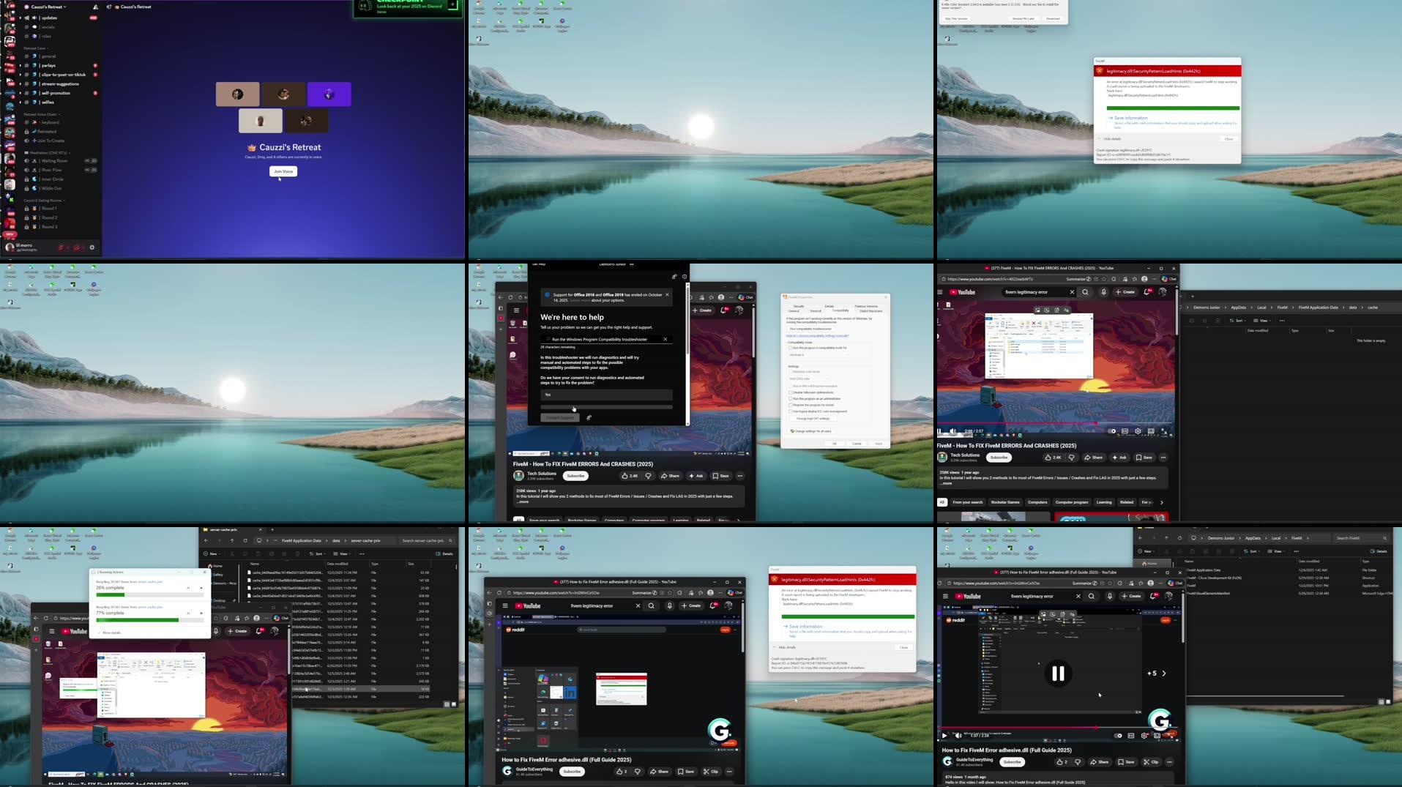This screenshot has width=1402, height=787.
Task: Open Discord user settings gear
Action: (x=92, y=247)
